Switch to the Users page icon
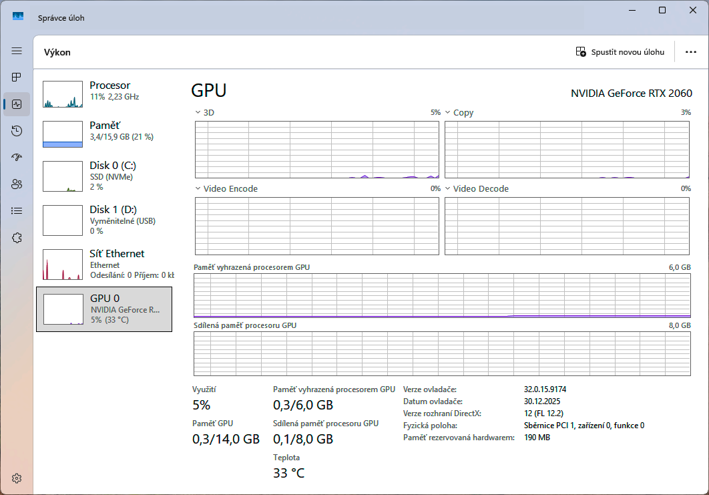 pos(17,184)
